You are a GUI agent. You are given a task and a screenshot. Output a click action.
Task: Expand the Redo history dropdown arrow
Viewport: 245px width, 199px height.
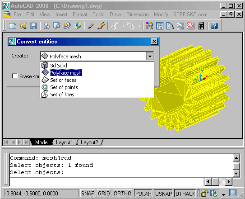pyautogui.click(x=139, y=26)
